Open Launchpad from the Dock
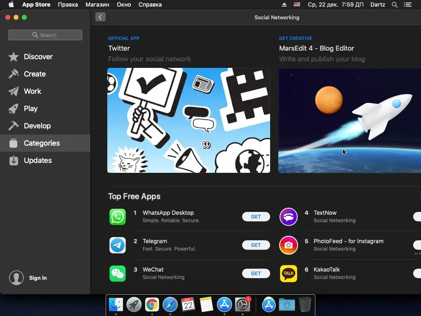Viewport: 421px width, 316px height. tap(134, 305)
